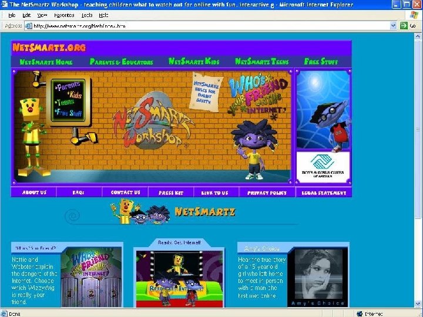Open the File menu
This screenshot has width=423, height=317.
(x=12, y=15)
